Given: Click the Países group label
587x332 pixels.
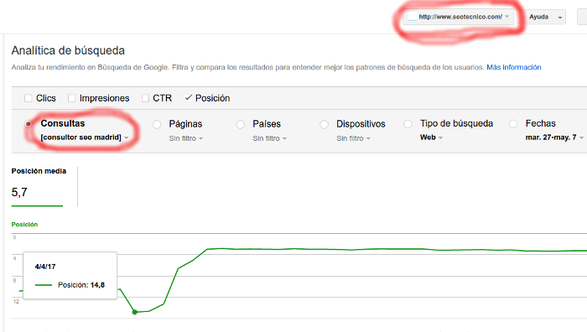Looking at the screenshot, I should pos(267,124).
